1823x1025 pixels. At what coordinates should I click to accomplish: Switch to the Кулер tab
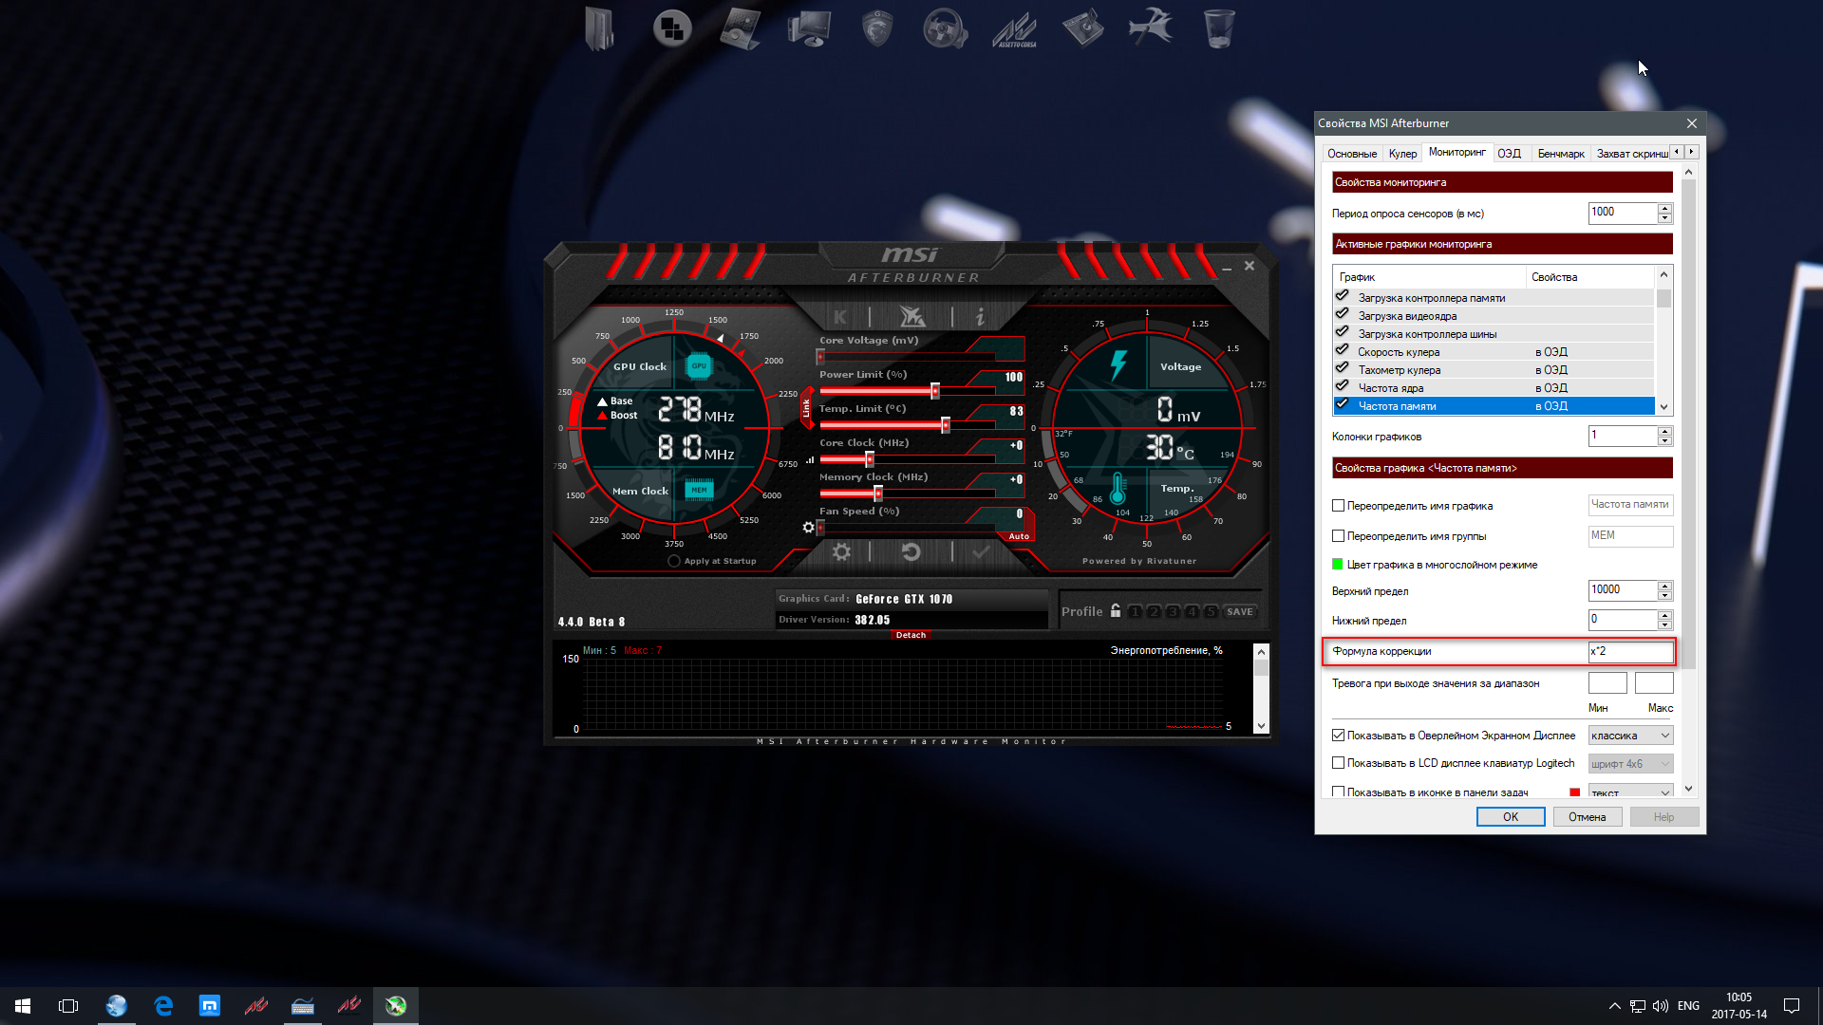pos(1401,154)
